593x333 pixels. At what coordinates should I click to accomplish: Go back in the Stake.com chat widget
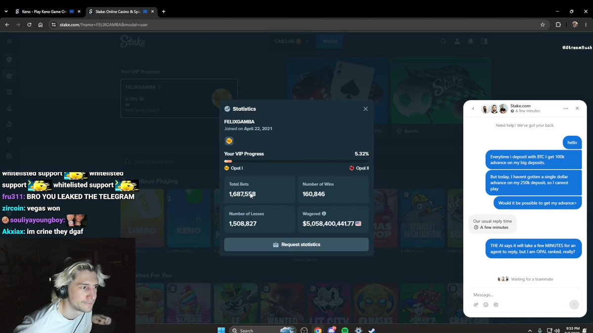473,109
